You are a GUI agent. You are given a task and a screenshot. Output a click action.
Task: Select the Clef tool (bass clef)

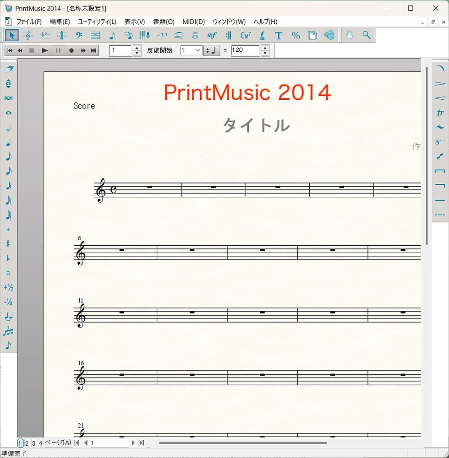click(x=78, y=35)
